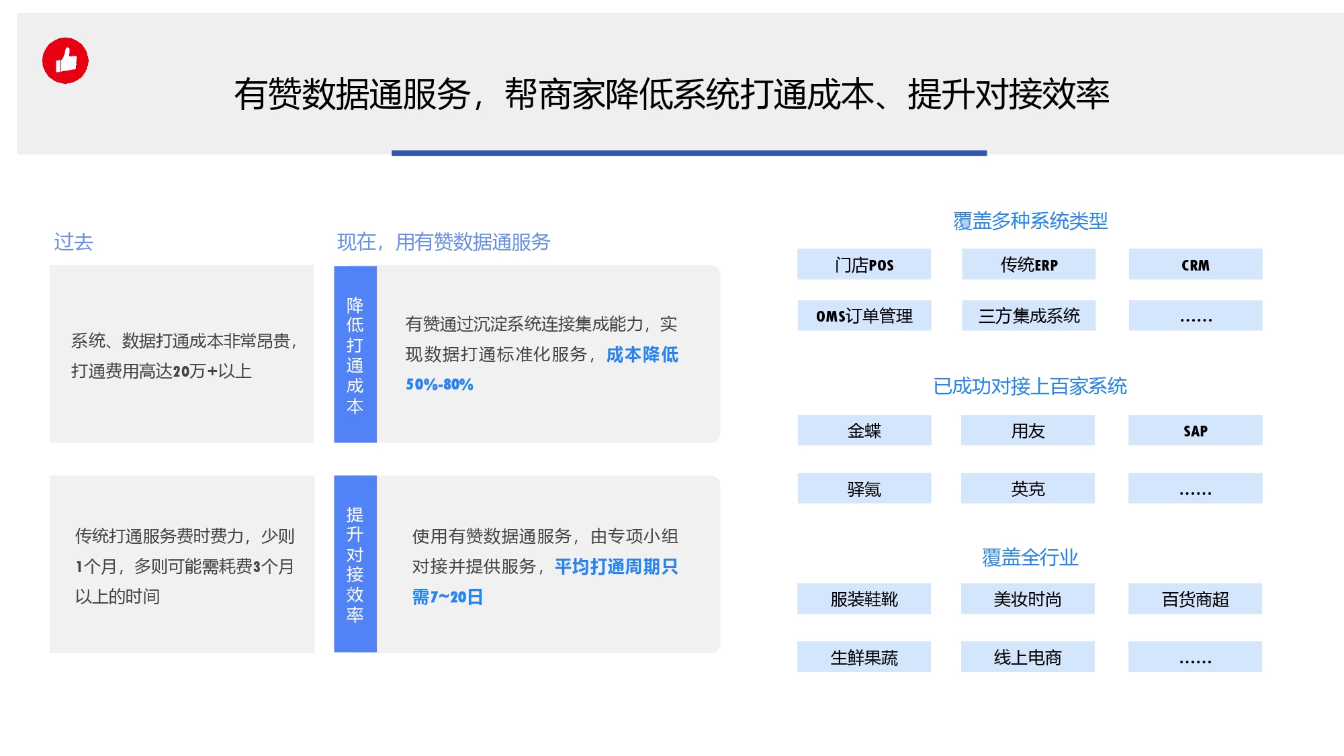The width and height of the screenshot is (1344, 756).
Task: Select the 百货商超 industry box
Action: 1195,599
